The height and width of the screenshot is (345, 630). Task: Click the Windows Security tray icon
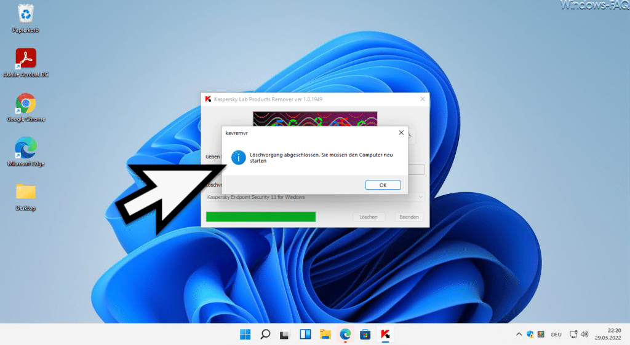click(x=530, y=334)
